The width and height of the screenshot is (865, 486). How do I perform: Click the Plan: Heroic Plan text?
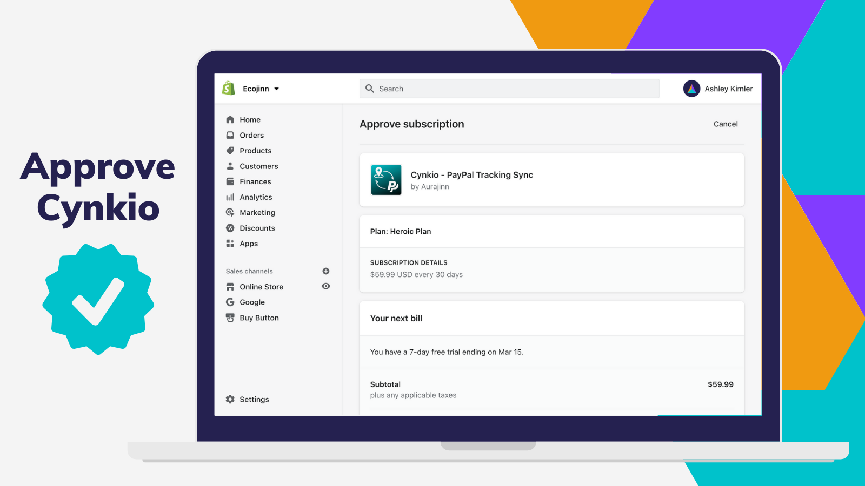point(401,232)
